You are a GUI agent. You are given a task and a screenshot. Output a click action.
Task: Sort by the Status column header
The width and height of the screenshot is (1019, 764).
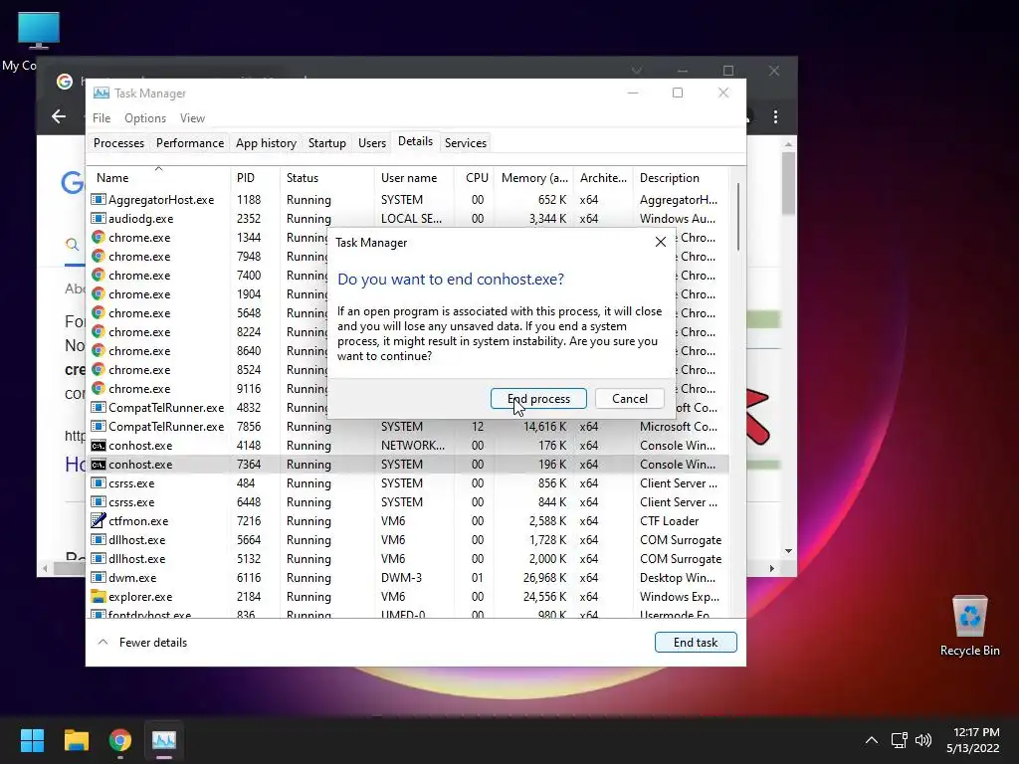coord(326,177)
